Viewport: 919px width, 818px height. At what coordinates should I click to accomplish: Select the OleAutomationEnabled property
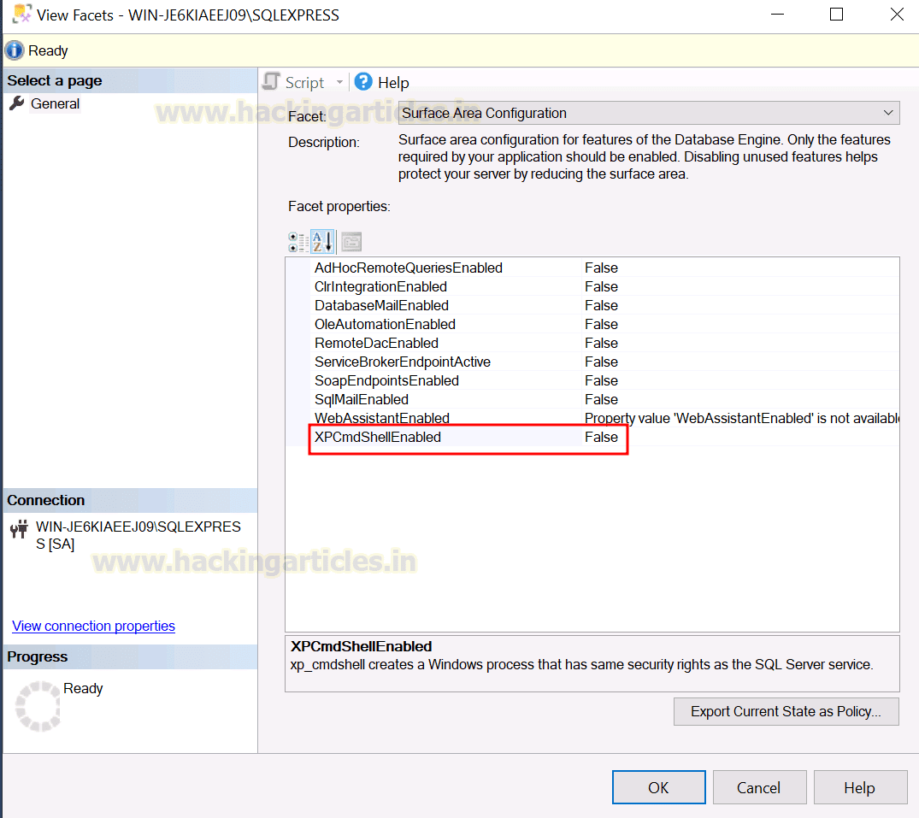(385, 324)
